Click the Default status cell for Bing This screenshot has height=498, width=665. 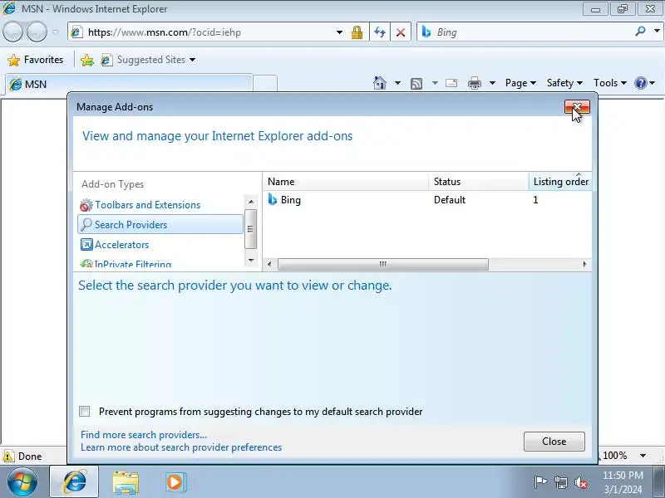point(450,200)
